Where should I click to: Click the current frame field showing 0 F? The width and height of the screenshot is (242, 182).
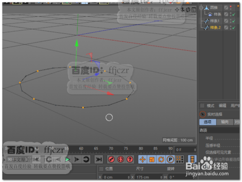pos(185,150)
